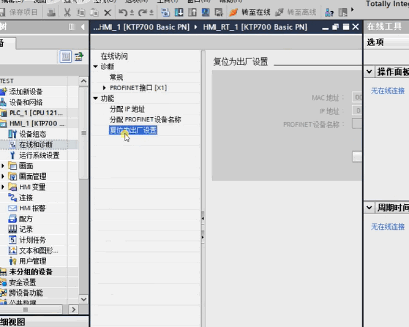Click the cut (scissors) toolbar icon
The height and width of the screenshot is (327, 409).
tap(67, 12)
